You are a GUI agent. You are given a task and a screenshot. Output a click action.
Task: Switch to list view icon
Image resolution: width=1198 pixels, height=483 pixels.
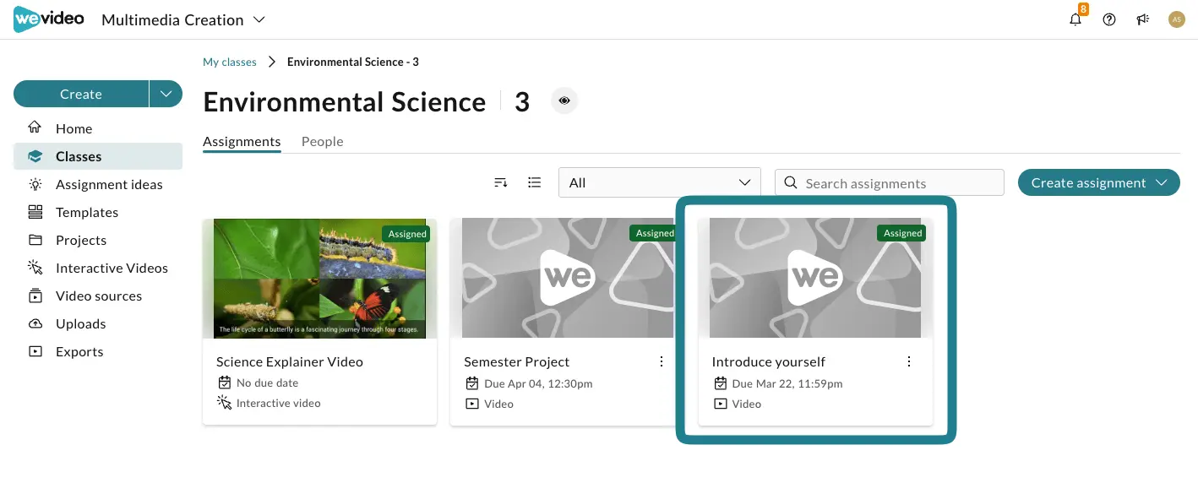click(534, 182)
